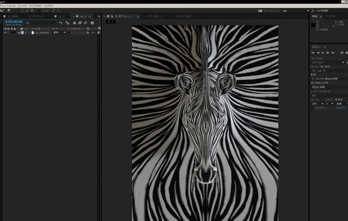Image resolution: width=348 pixels, height=221 pixels.
Task: Enable the スナップ (snap) checkbox
Action: point(39,11)
